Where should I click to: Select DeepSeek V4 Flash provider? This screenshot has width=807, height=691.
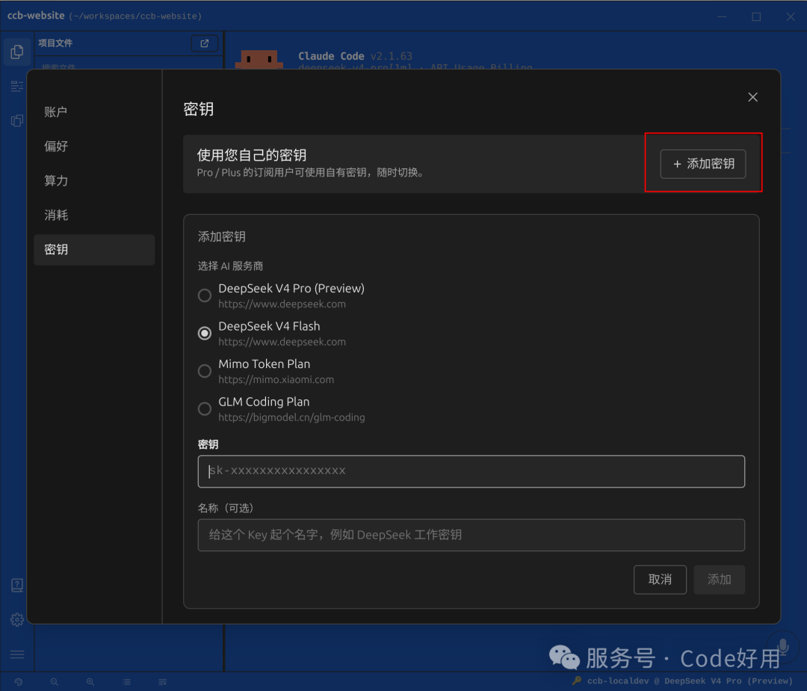204,333
